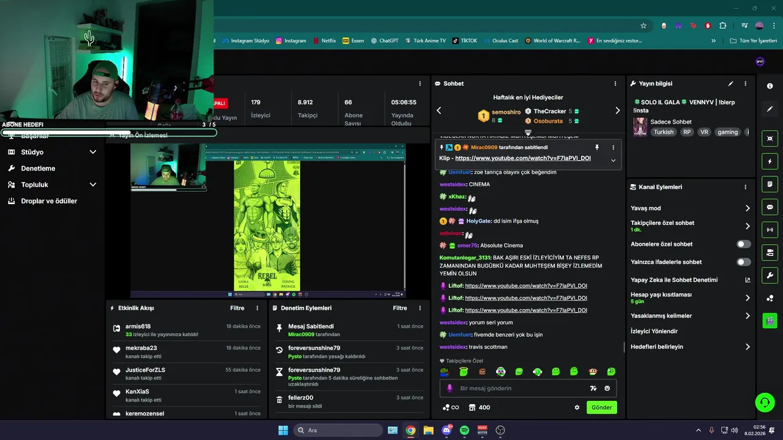Image resolution: width=783 pixels, height=440 pixels.
Task: Open the Oculus Cast bookmark
Action: pos(500,41)
